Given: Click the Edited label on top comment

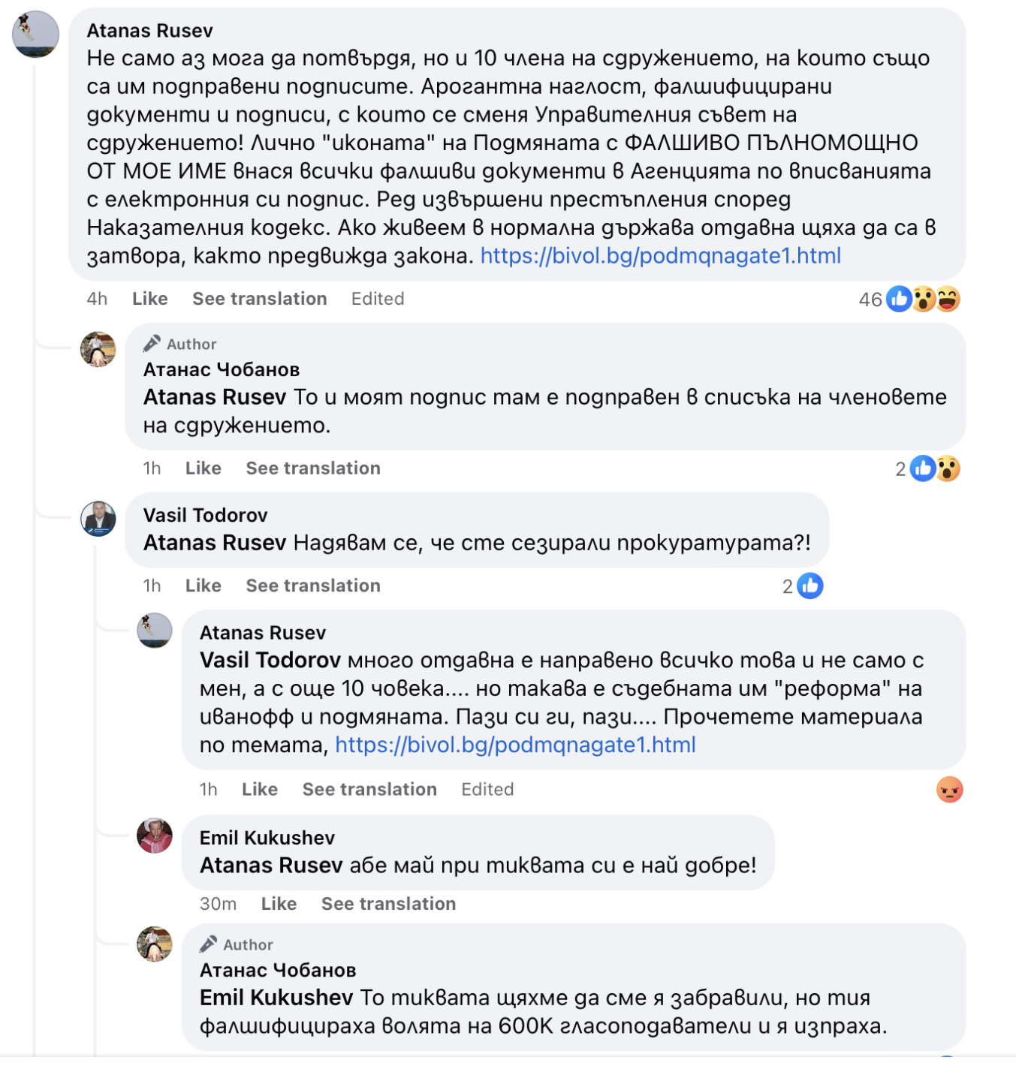Looking at the screenshot, I should click(x=378, y=299).
